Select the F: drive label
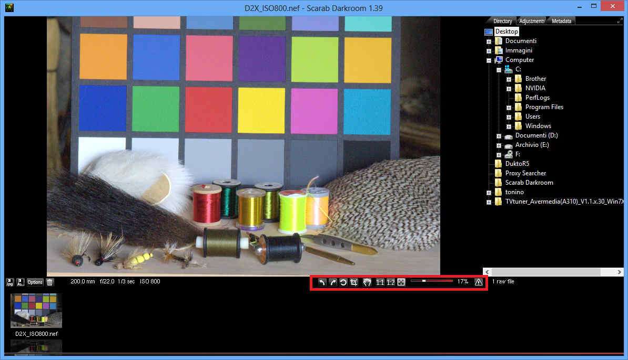The width and height of the screenshot is (628, 360). (x=518, y=154)
